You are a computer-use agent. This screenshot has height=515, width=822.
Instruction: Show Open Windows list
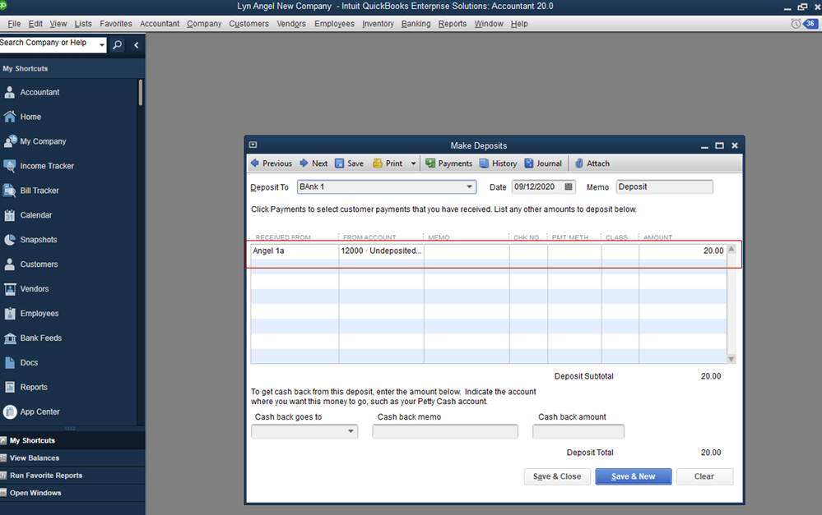click(x=72, y=493)
